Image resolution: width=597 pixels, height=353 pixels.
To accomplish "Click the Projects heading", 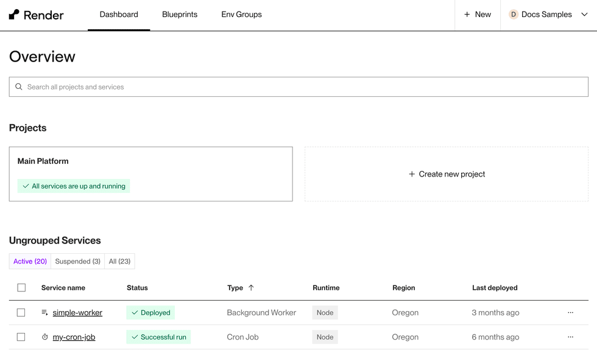I will pos(28,128).
